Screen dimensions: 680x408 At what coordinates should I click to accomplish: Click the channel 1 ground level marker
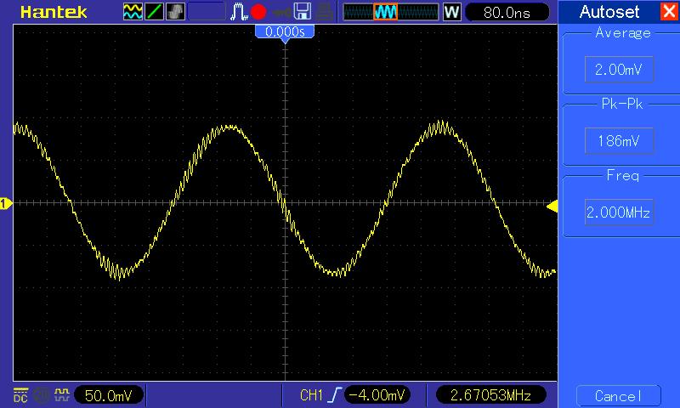point(5,203)
